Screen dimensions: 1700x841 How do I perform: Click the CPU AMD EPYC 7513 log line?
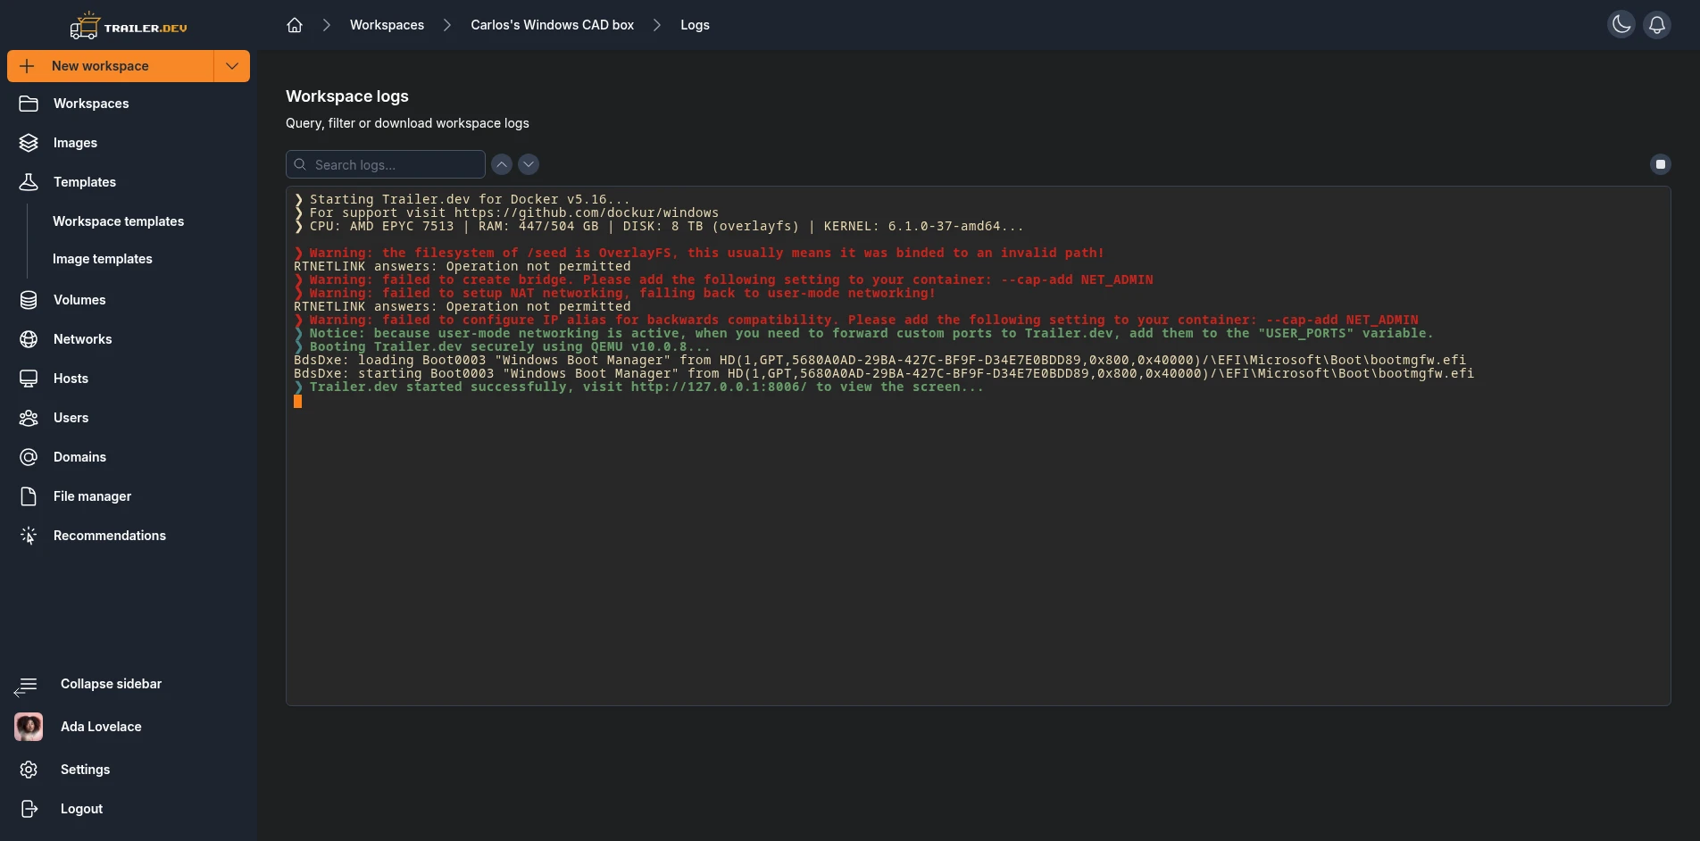(659, 226)
